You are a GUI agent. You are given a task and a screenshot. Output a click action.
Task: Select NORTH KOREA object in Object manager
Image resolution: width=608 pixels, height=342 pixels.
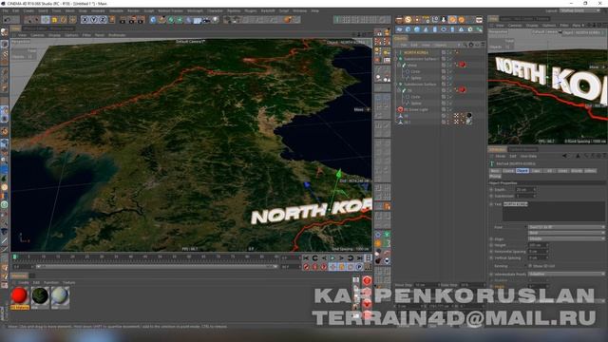pos(416,52)
